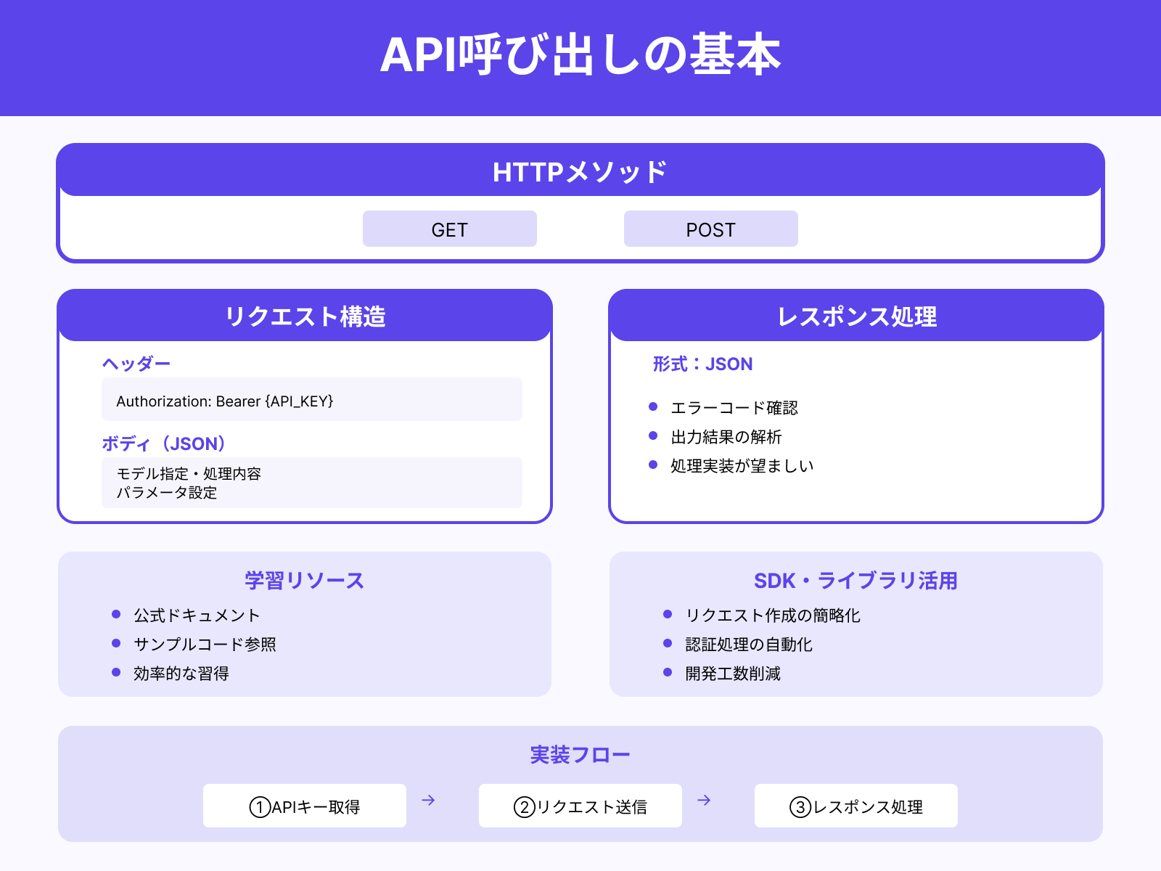Click the arrow before レスポンス処理 step
Image resolution: width=1161 pixels, height=871 pixels.
pos(702,801)
